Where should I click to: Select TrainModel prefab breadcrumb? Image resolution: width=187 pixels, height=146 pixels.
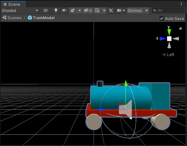(x=41, y=18)
